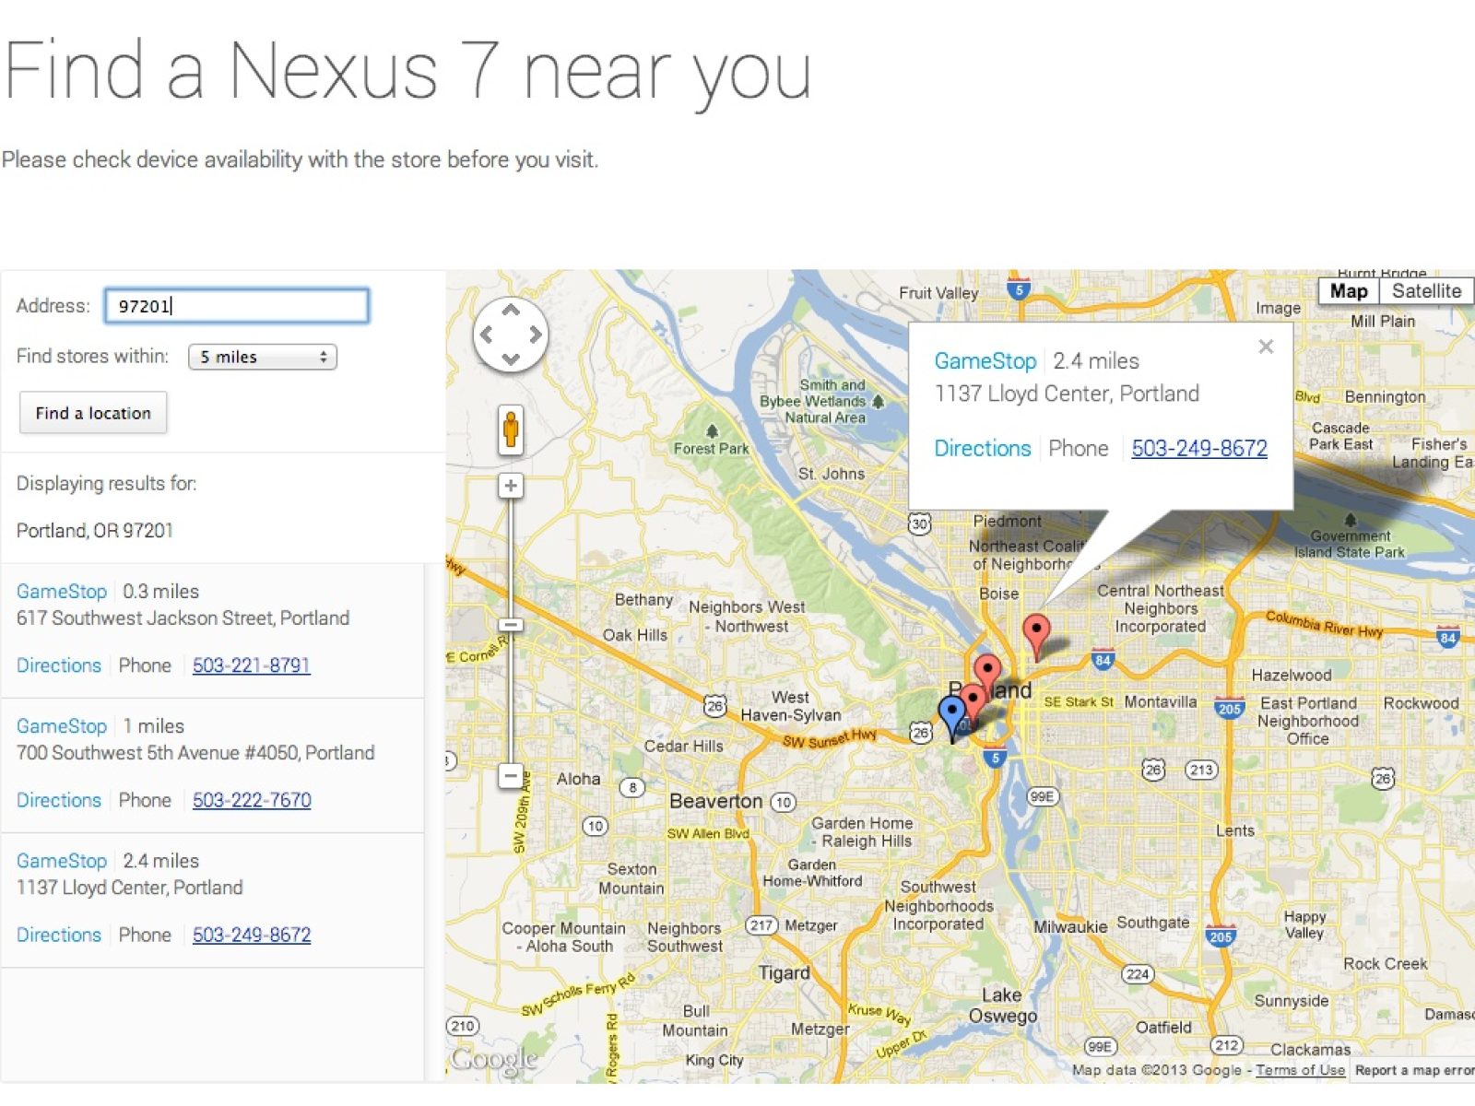Click the 'Portland, OR 97201' result text
The image size is (1475, 1106).
[x=95, y=531]
